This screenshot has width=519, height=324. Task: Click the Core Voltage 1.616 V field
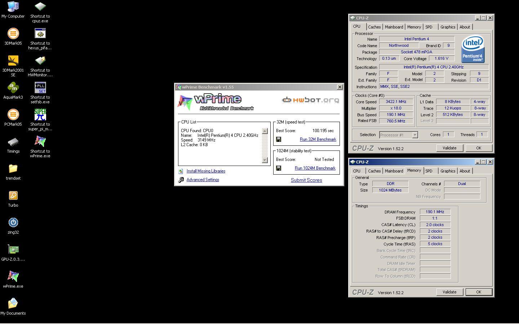point(442,58)
